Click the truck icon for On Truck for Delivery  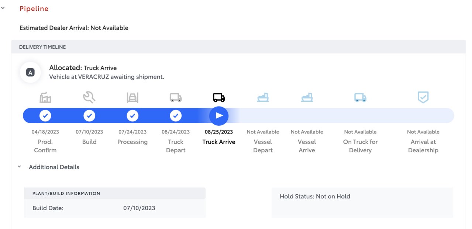[360, 97]
